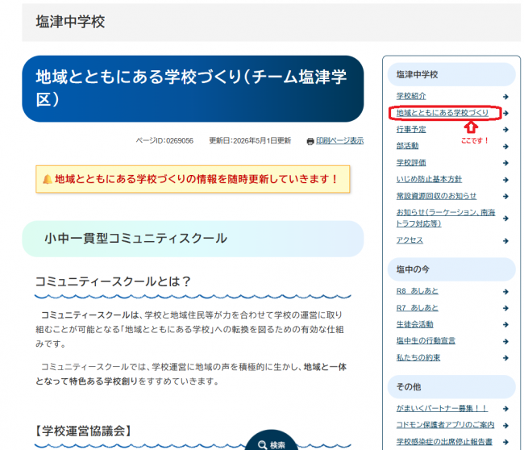The width and height of the screenshot is (524, 450).
Task: Click the 【学校運営協議会】 heading
Action: point(83,431)
